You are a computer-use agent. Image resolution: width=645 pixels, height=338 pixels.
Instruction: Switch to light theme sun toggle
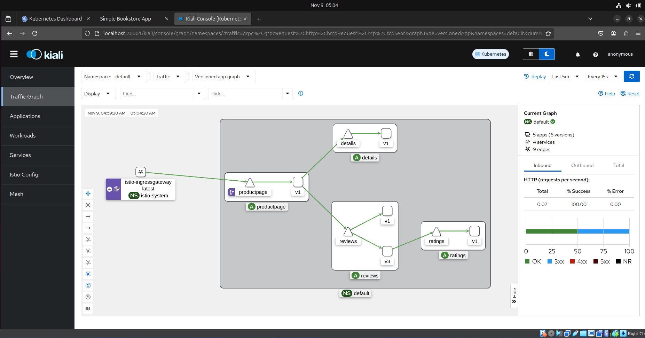click(531, 54)
